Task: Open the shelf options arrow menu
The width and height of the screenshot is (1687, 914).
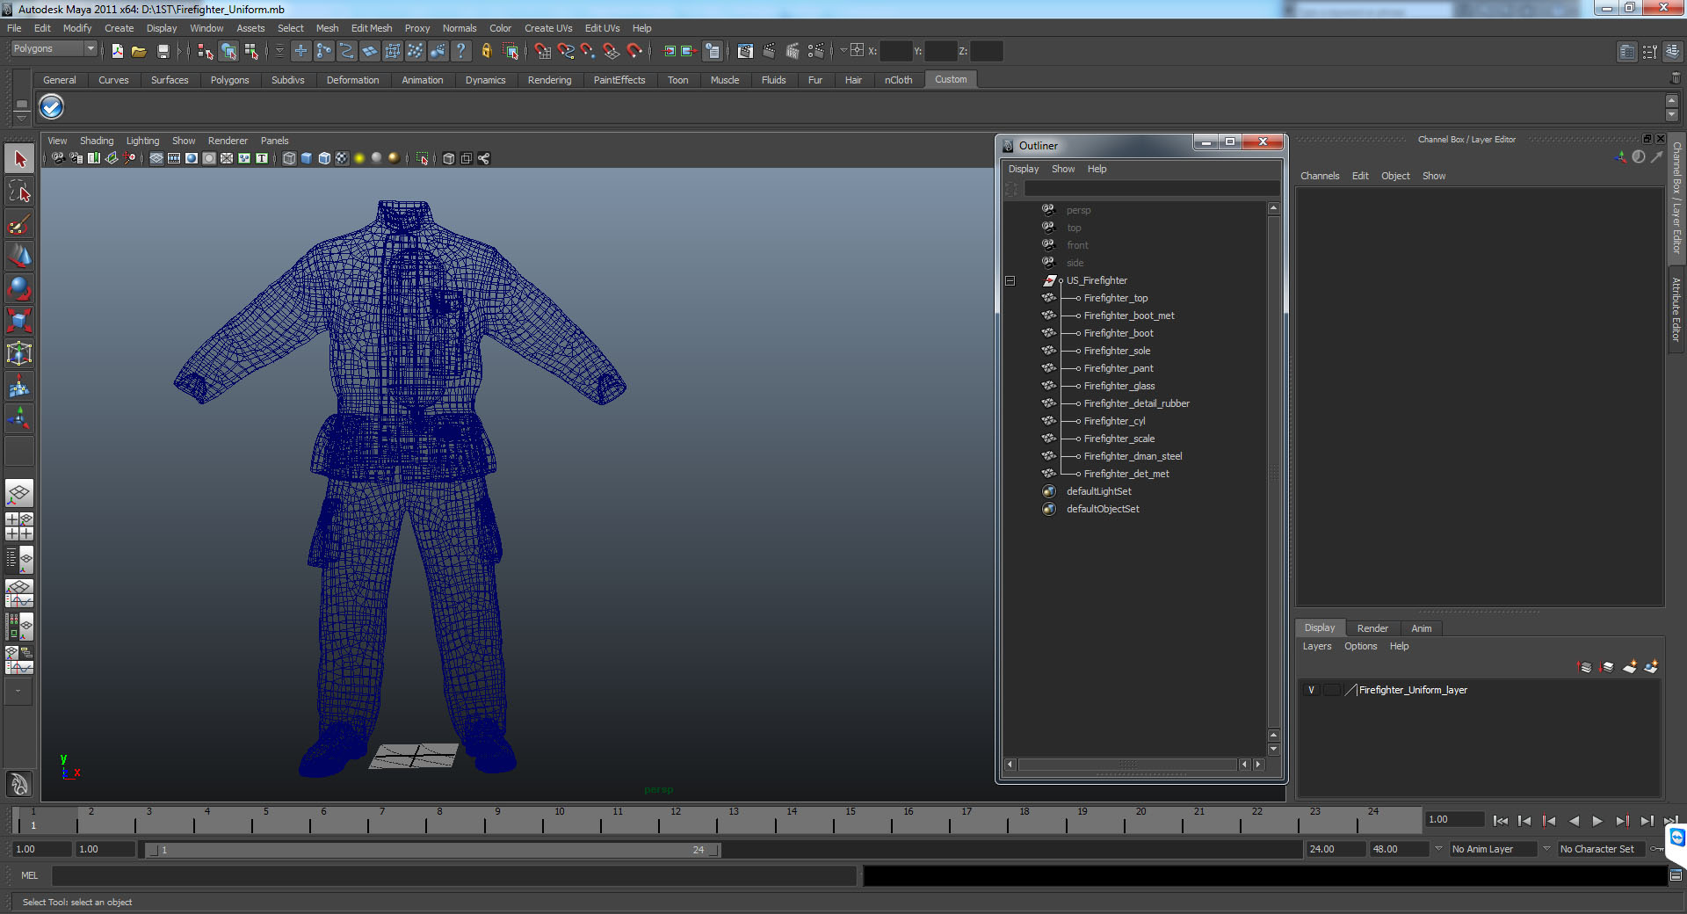Action: (21, 117)
